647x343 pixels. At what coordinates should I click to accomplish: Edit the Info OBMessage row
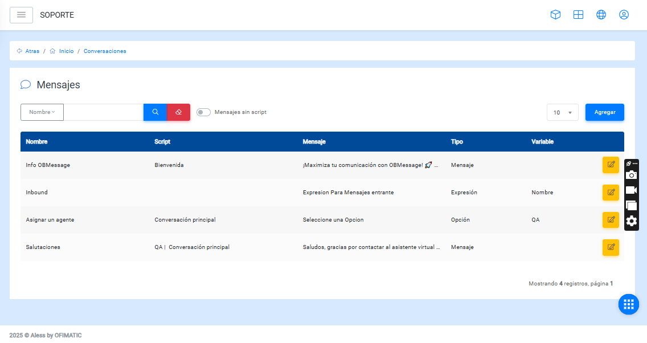611,165
